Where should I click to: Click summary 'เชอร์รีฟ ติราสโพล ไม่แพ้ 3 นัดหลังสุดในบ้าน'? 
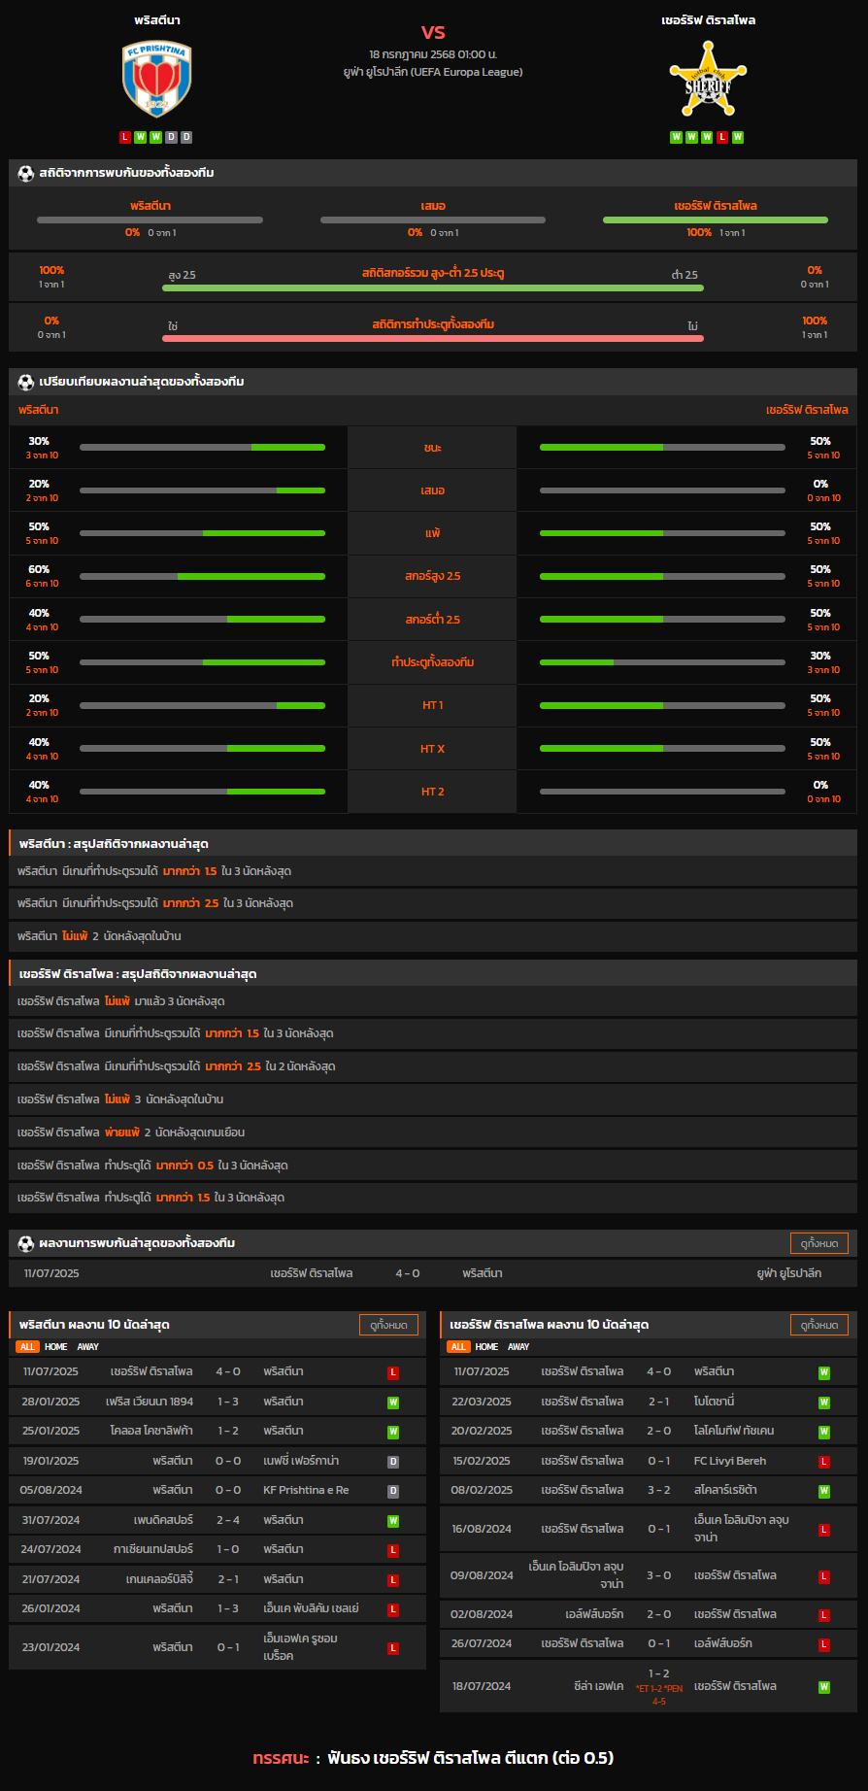(120, 1099)
